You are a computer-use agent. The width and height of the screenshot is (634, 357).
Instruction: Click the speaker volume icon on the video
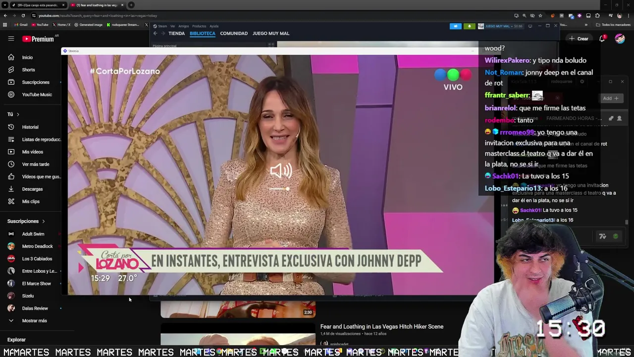(281, 171)
